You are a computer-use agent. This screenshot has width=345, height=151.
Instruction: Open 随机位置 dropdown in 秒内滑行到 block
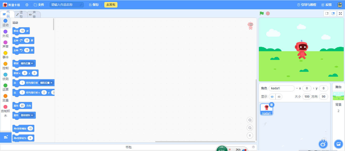pyautogui.click(x=47, y=83)
